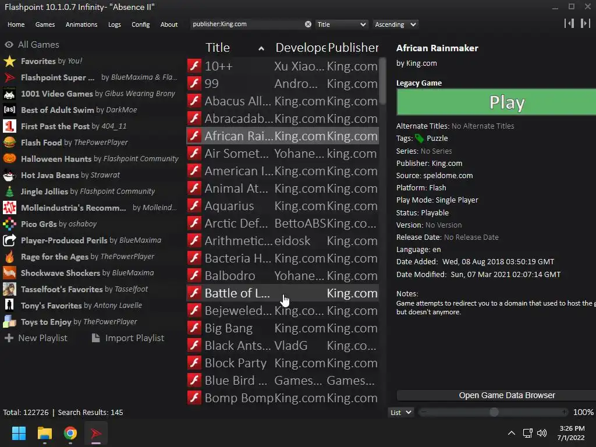596x447 pixels.
Task: Select the Big Bang game row
Action: tap(282, 328)
